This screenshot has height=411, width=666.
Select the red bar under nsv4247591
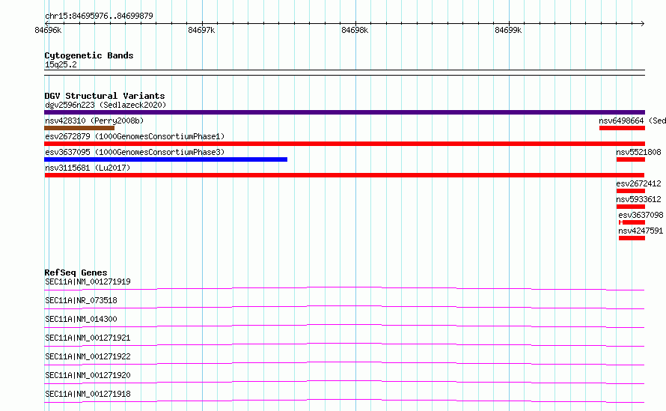point(632,238)
